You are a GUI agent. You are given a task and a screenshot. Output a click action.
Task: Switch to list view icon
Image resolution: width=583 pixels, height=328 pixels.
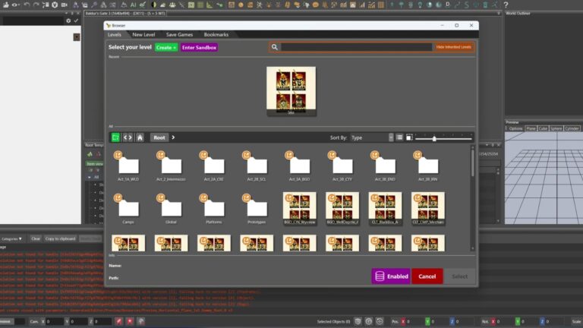click(x=399, y=137)
